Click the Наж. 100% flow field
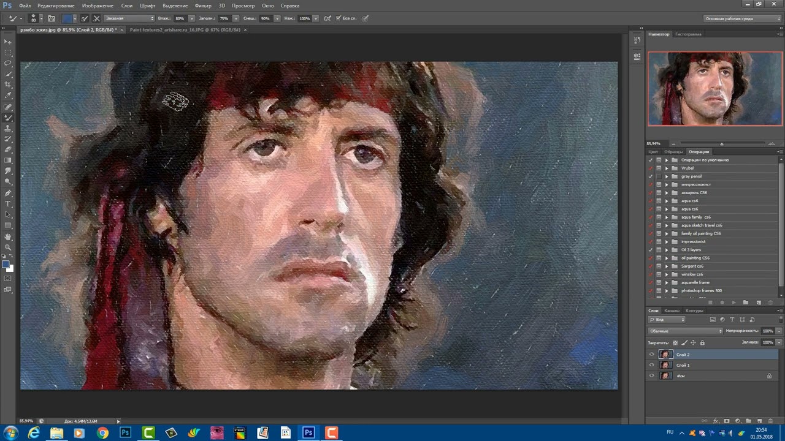Image resolution: width=785 pixels, height=441 pixels. tap(305, 18)
